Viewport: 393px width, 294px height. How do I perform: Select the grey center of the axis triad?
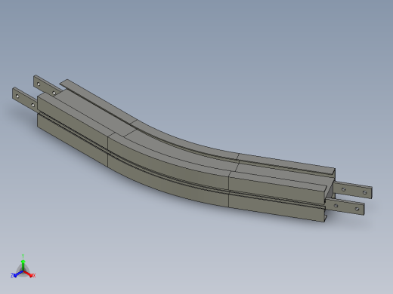coord(23,271)
